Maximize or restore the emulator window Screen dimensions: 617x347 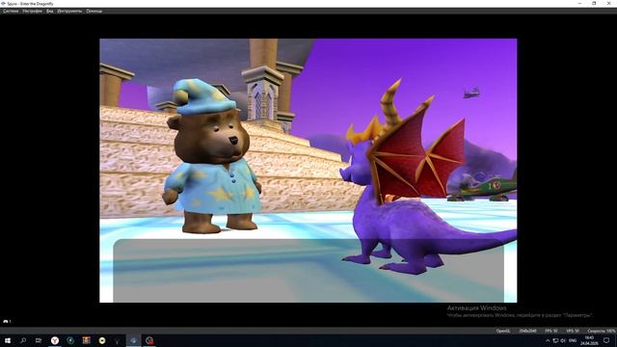tap(594, 4)
